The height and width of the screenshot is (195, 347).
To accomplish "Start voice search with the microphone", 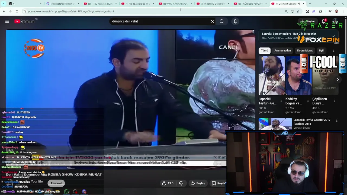I will (x=235, y=21).
